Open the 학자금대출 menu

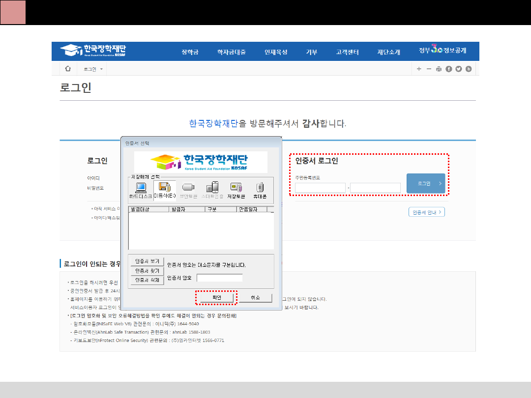(x=231, y=52)
